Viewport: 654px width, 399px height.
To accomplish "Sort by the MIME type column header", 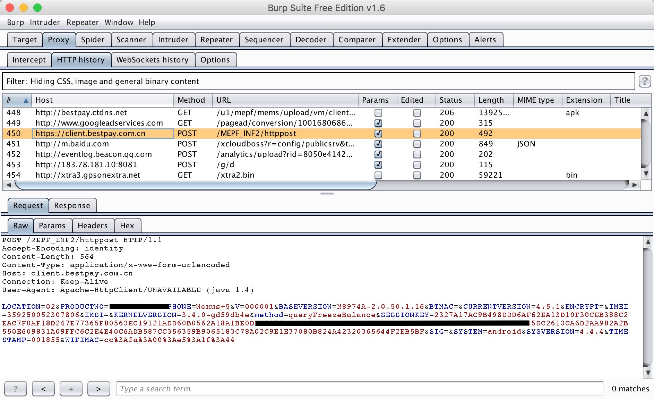I will pos(538,100).
